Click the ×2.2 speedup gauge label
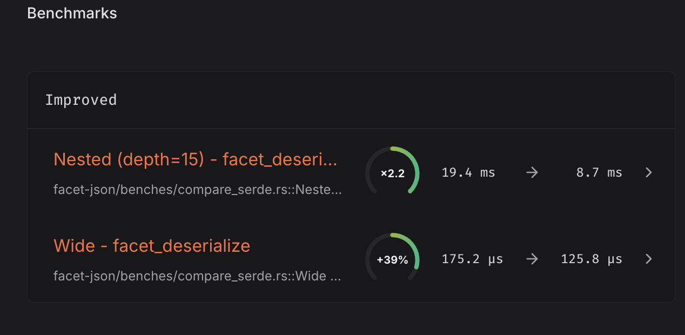Screen dimensions: 685x335 (393, 173)
